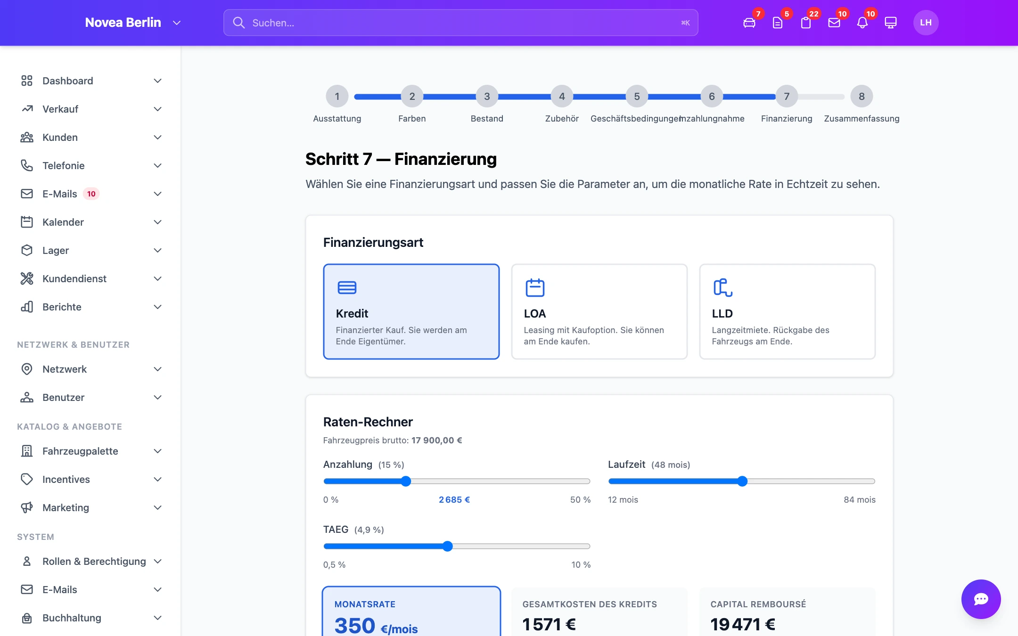
Task: Click the Marketing megaphone icon
Action: (27, 507)
